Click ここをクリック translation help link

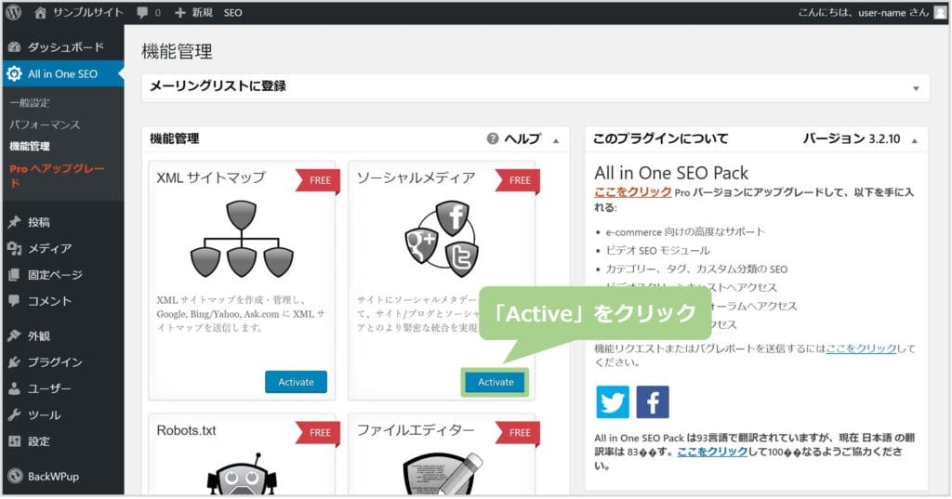pyautogui.click(x=712, y=452)
